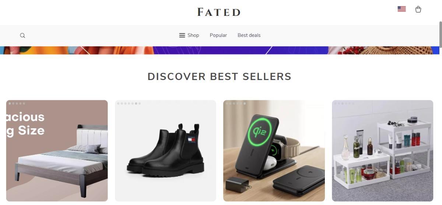
Task: Click the search magnifier icon
Action: 22,35
